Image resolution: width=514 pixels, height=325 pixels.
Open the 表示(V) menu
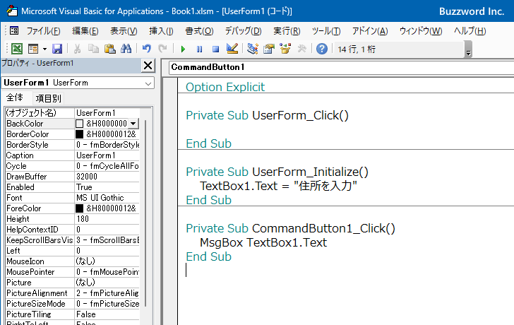click(124, 31)
